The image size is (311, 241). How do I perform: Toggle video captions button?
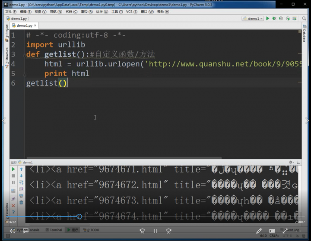coord(25,231)
